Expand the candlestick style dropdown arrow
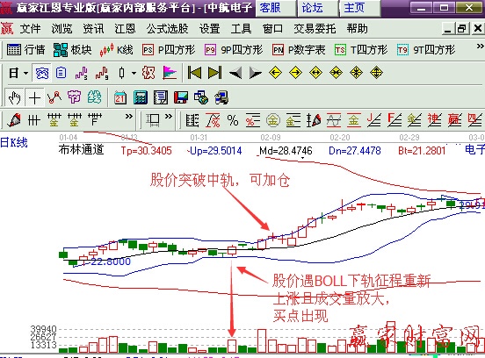Image resolution: width=485 pixels, height=358 pixels. (134, 73)
